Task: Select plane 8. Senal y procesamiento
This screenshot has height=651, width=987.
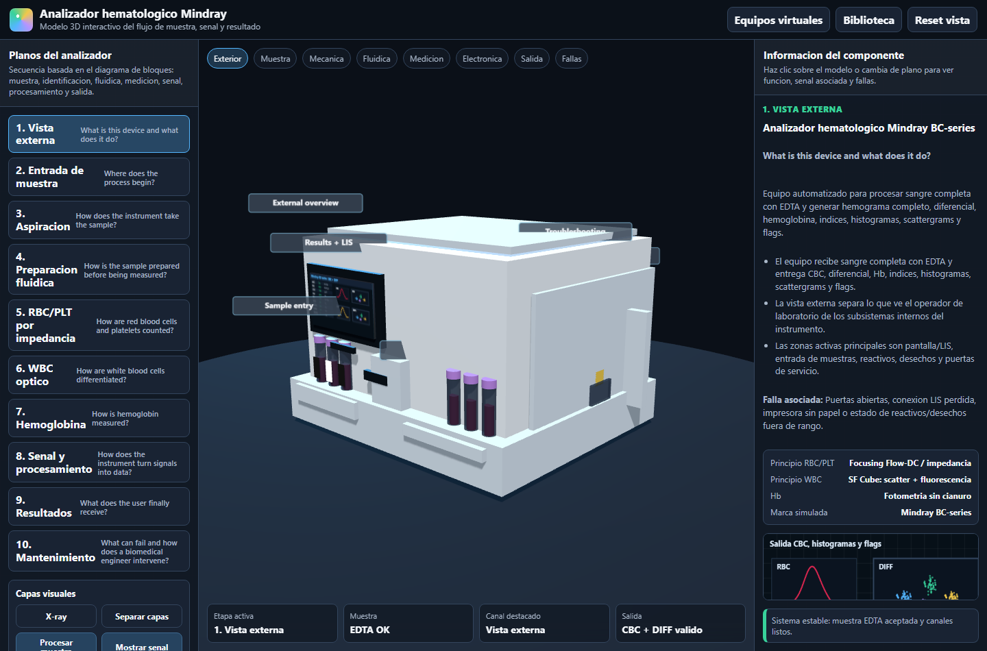Action: point(99,463)
